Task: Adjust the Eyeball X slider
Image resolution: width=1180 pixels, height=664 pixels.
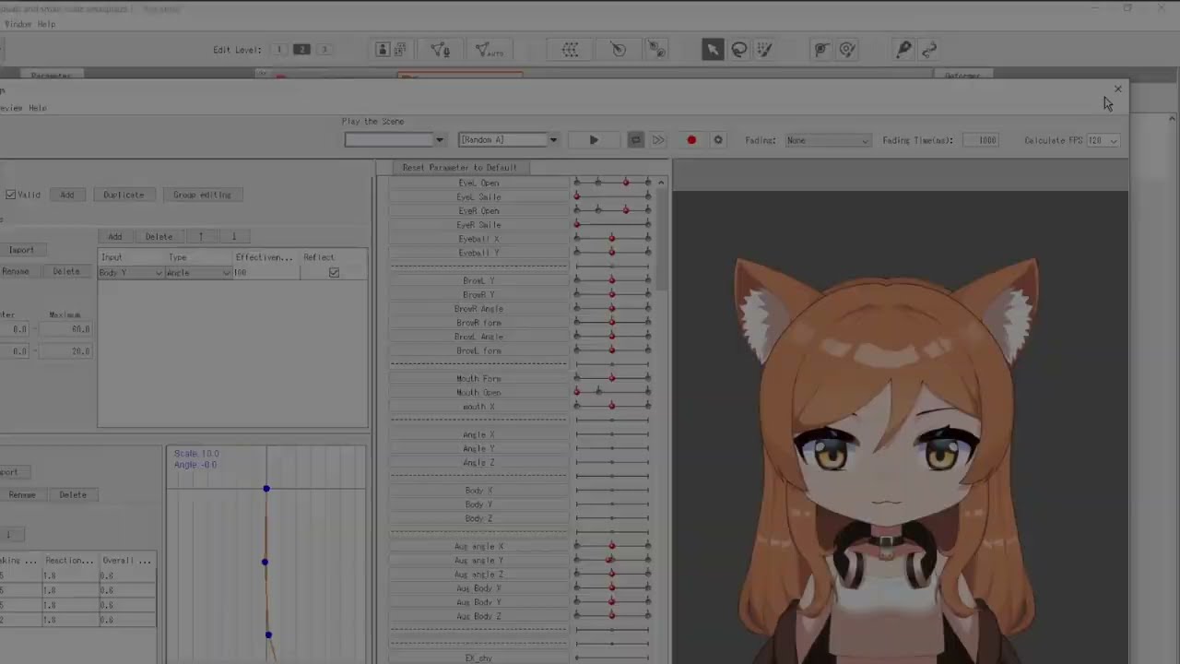Action: coord(612,239)
